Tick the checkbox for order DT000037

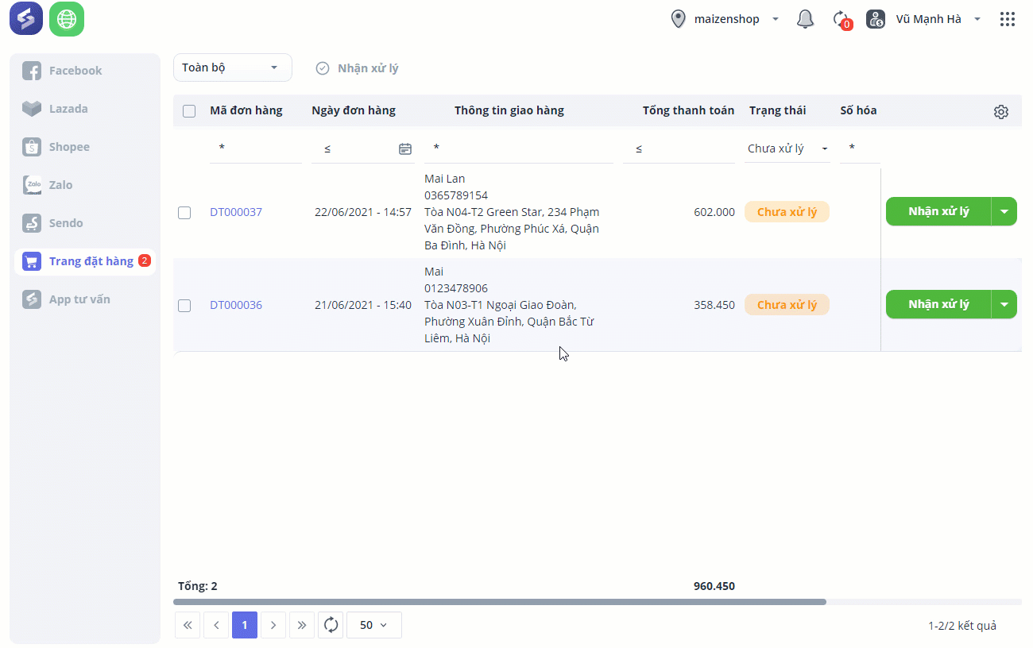pyautogui.click(x=184, y=213)
